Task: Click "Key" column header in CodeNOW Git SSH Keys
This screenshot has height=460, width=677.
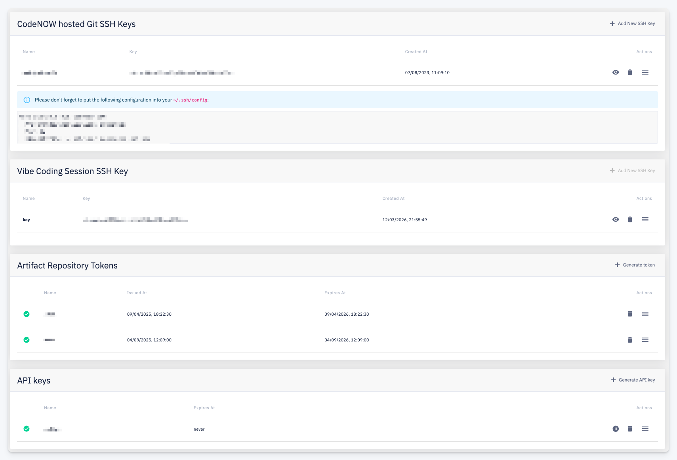Action: (x=133, y=52)
